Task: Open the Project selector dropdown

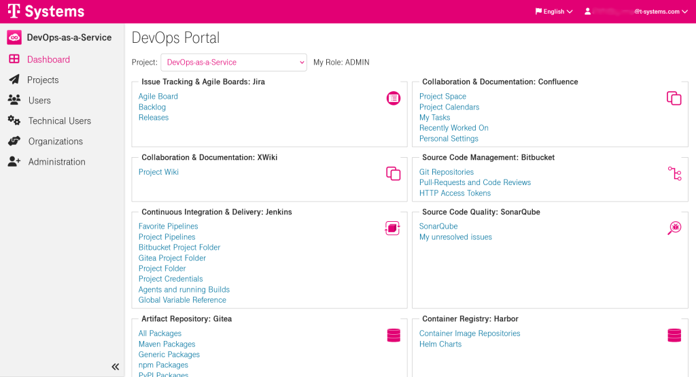Action: tap(234, 62)
